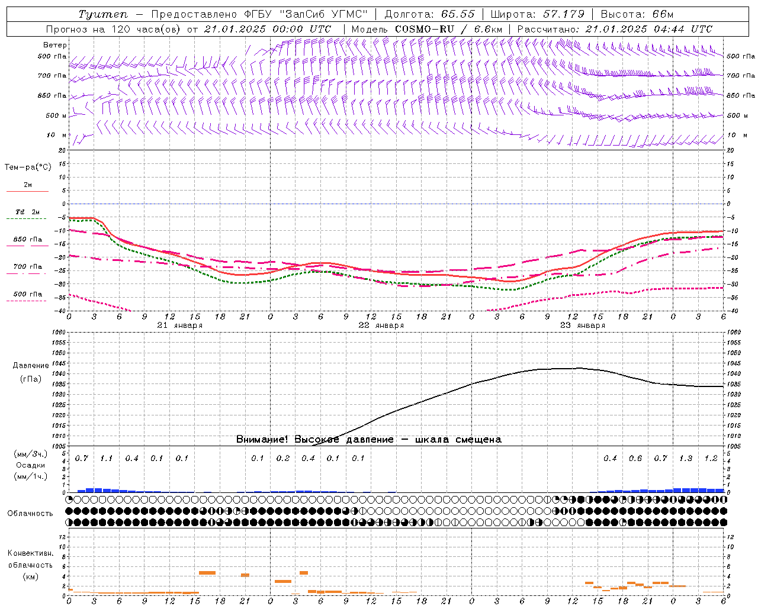Select the Осадки precipitation label

pos(31,465)
